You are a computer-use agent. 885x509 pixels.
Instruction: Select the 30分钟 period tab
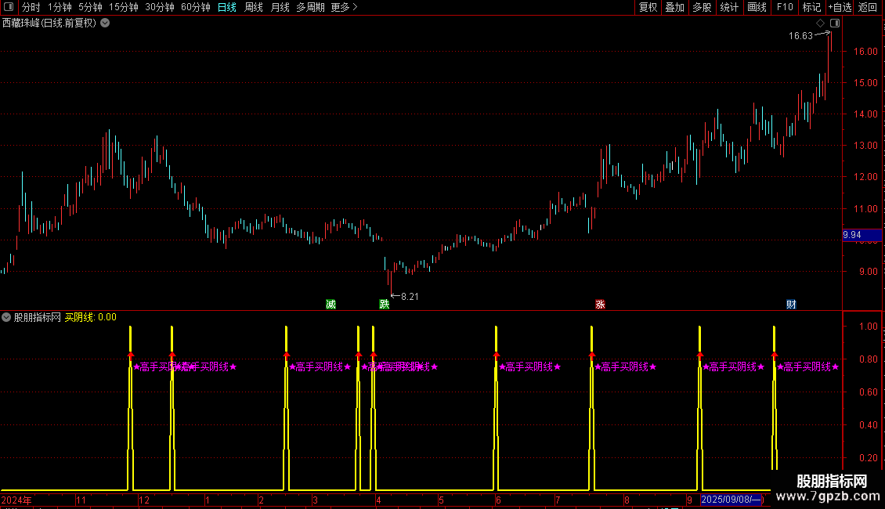click(x=160, y=7)
